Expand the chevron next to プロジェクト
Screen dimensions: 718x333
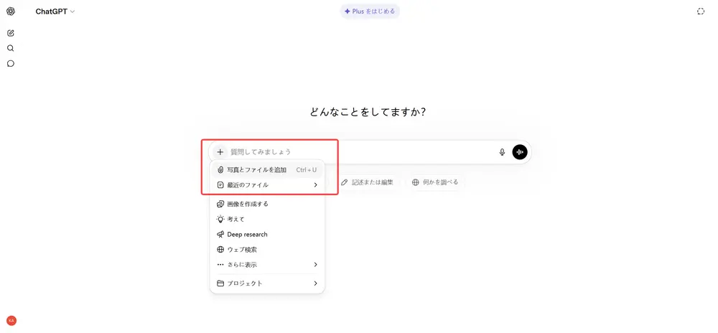click(x=315, y=283)
